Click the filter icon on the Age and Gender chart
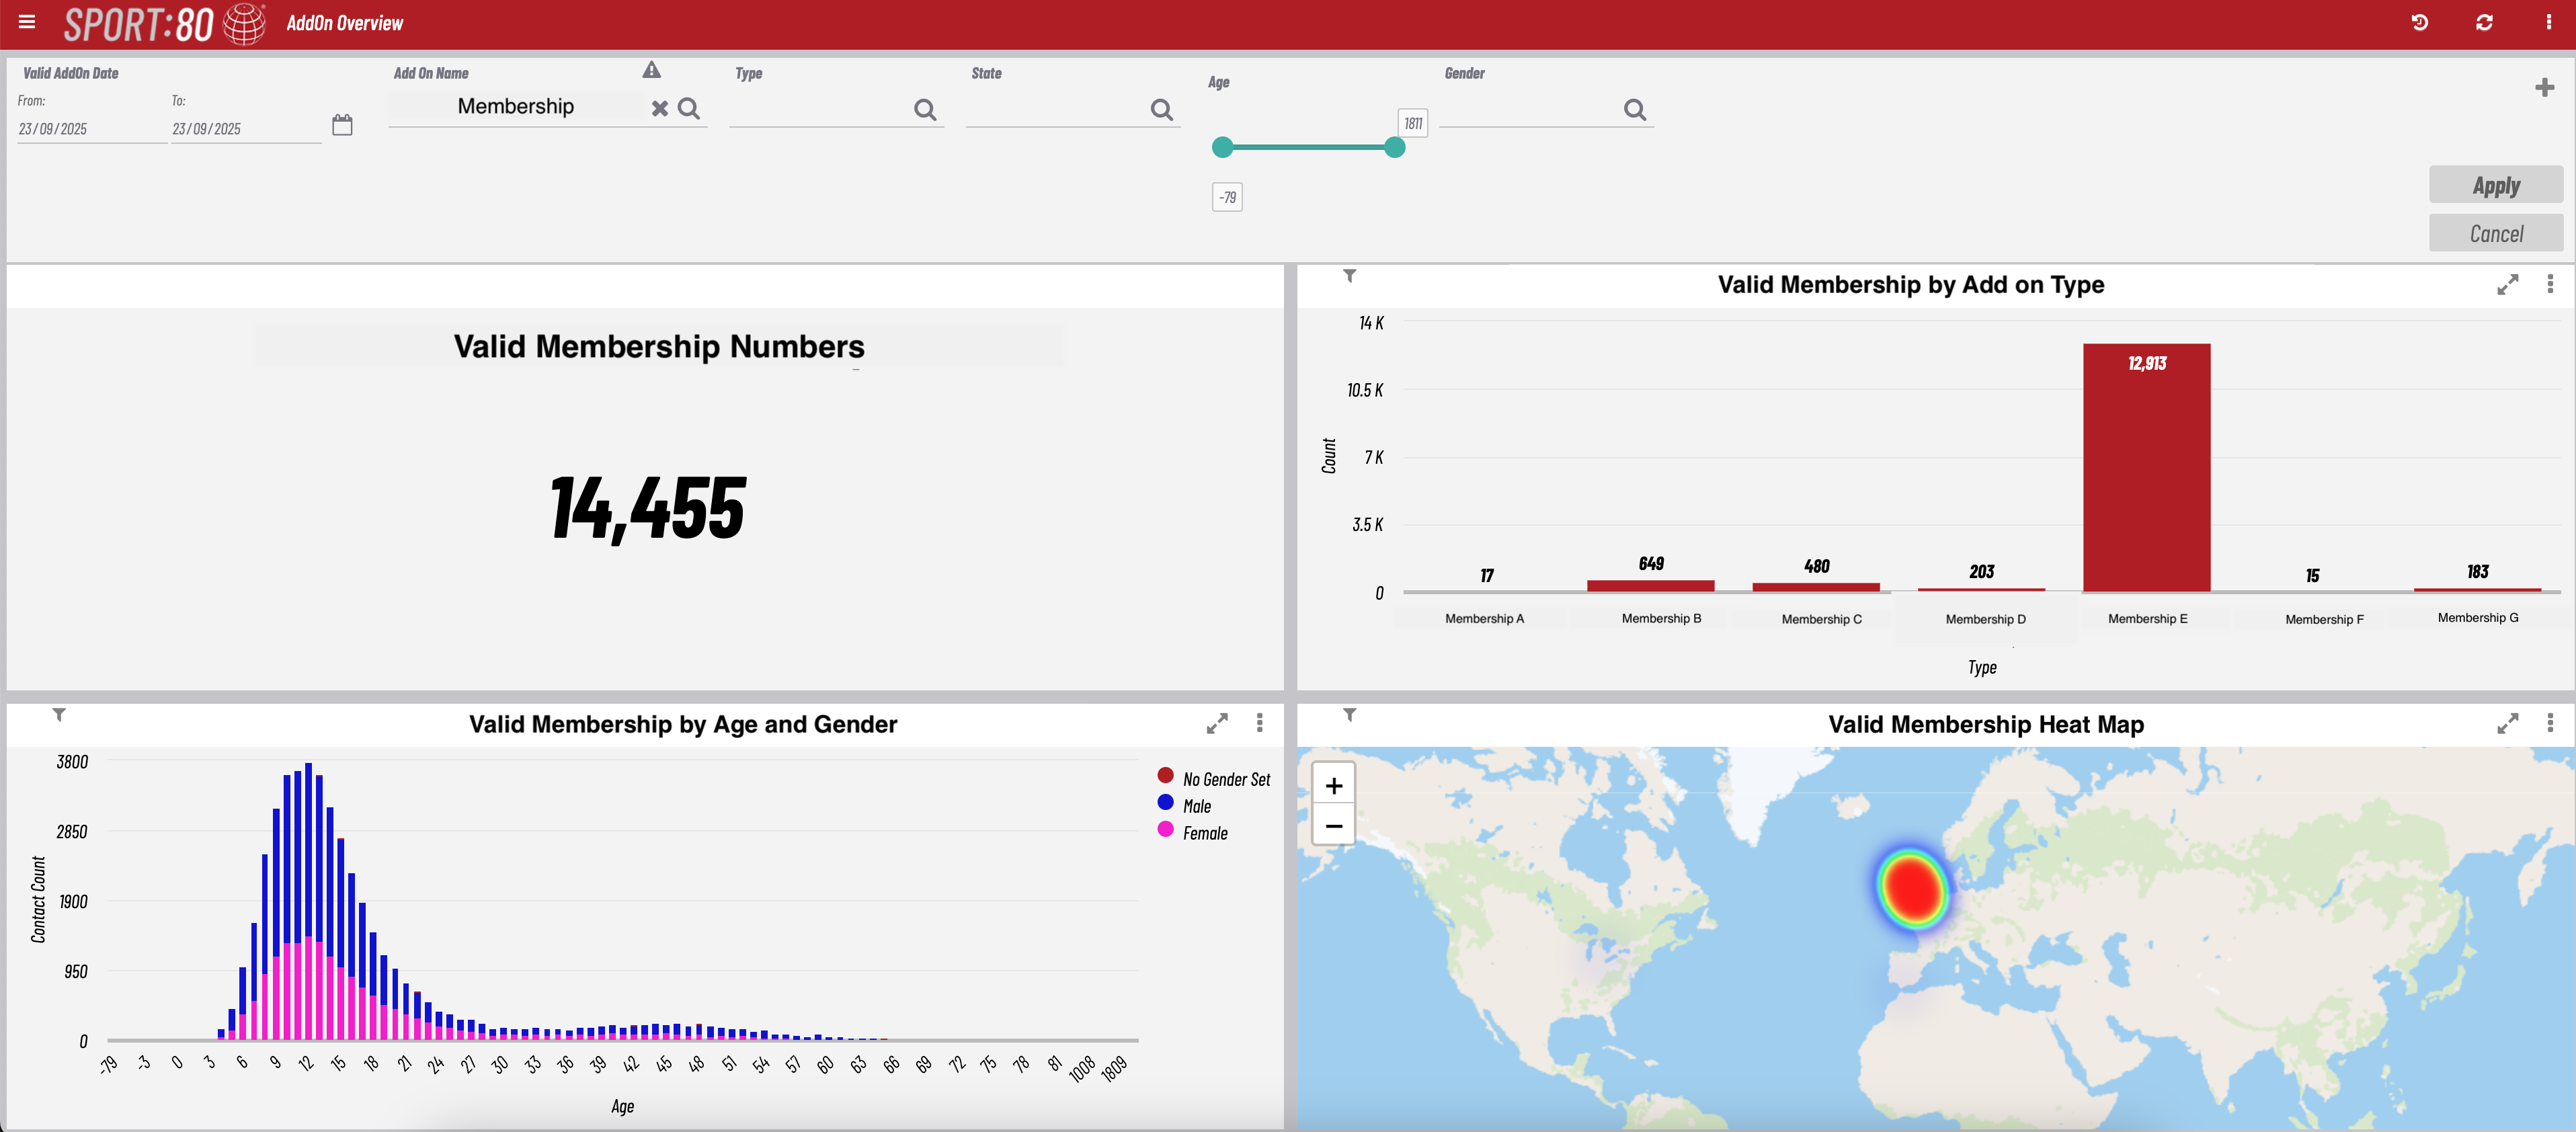Image resolution: width=2576 pixels, height=1132 pixels. pyautogui.click(x=60, y=715)
